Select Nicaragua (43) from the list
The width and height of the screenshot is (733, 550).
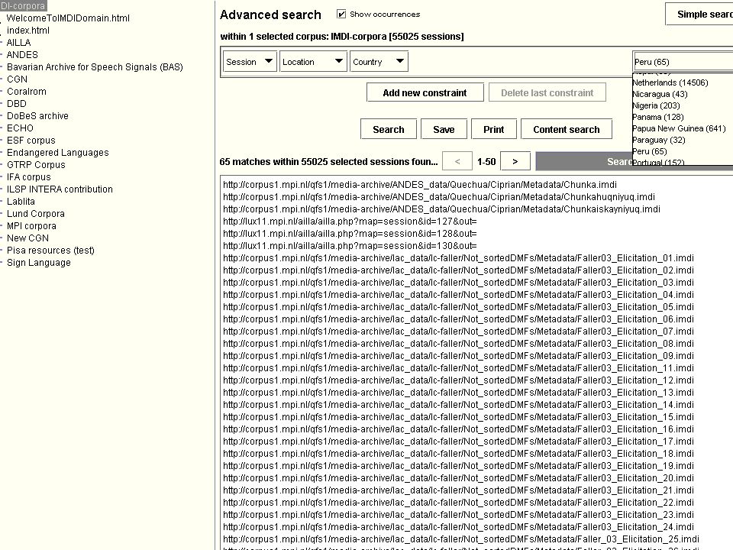(660, 94)
